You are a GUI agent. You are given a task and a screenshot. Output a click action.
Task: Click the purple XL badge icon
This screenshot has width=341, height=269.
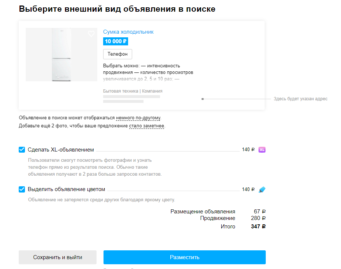pos(262,150)
